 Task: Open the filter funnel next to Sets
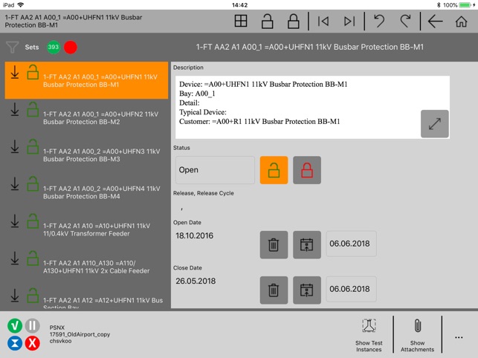coord(12,48)
